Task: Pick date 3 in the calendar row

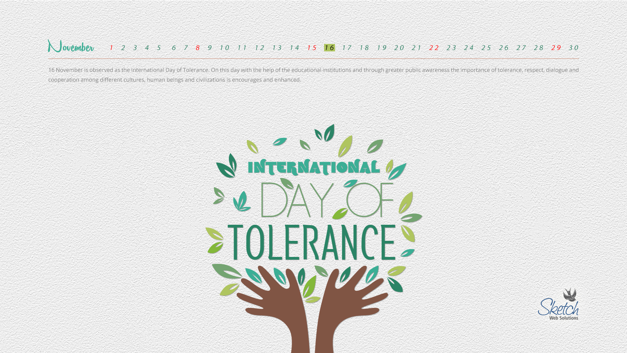Action: (135, 48)
